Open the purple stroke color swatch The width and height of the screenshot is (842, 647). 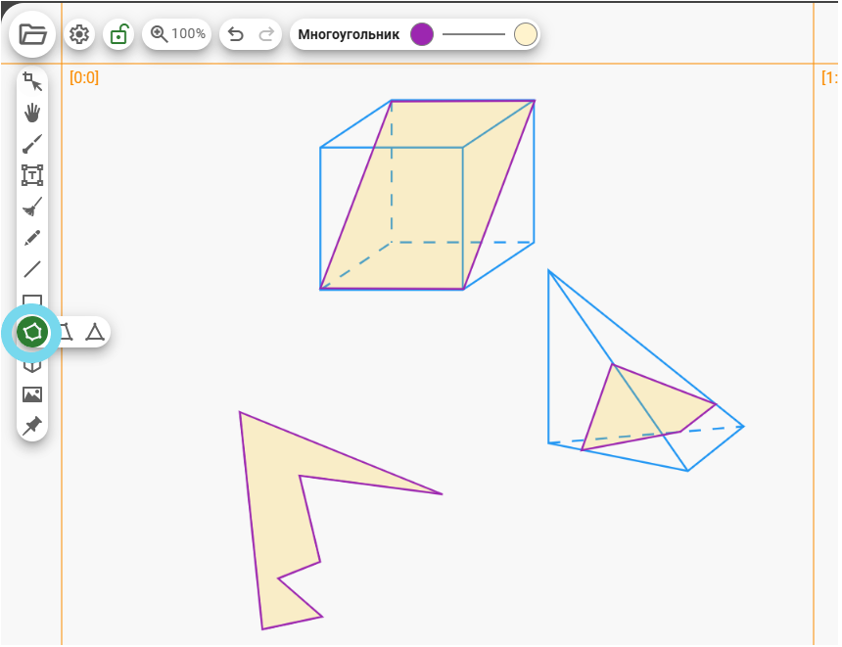(421, 34)
